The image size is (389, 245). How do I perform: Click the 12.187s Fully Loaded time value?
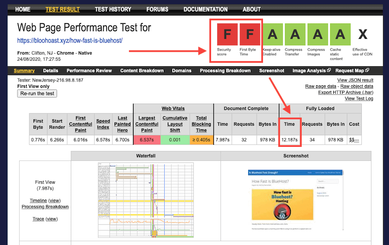[x=289, y=140]
